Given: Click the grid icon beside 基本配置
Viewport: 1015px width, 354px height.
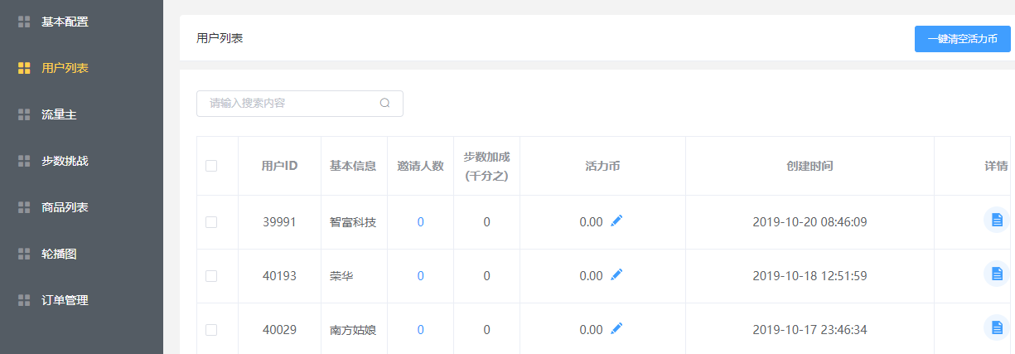Looking at the screenshot, I should tap(24, 22).
